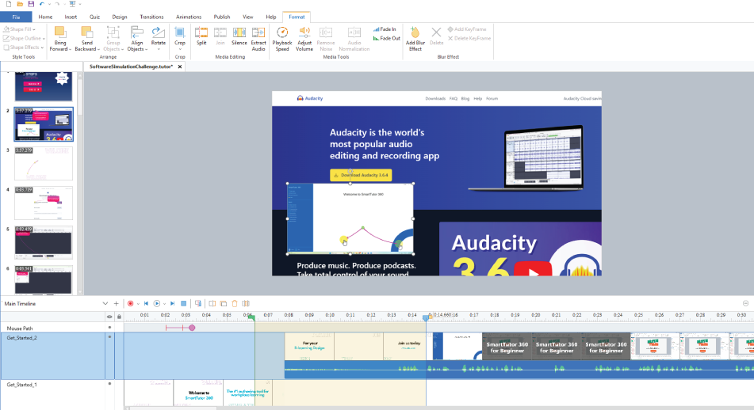Click the green playhead marker on the ruler

coord(251,317)
